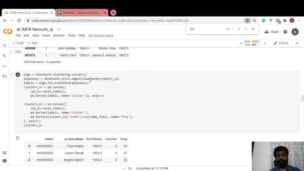This screenshot has width=304, height=171.
Task: Click the birthYear column header
Action: 94,139
